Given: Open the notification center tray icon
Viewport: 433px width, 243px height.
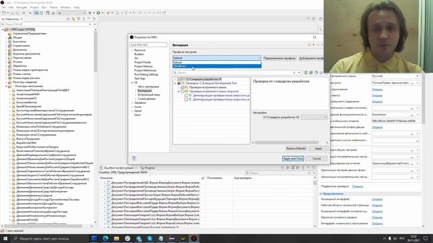Looking at the screenshot, I should pyautogui.click(x=426, y=238).
